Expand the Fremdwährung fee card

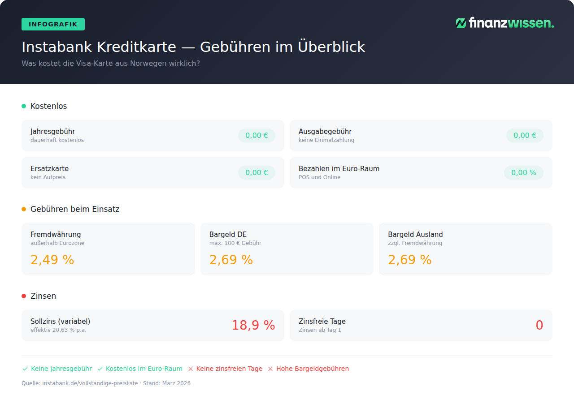click(108, 249)
